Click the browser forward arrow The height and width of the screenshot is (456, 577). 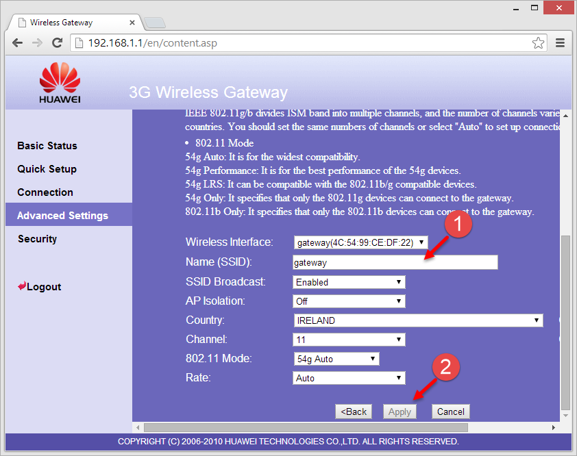coord(37,43)
